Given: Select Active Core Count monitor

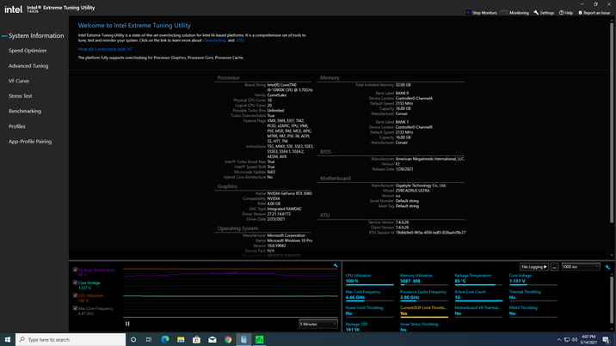Looking at the screenshot, I should click(x=478, y=294).
